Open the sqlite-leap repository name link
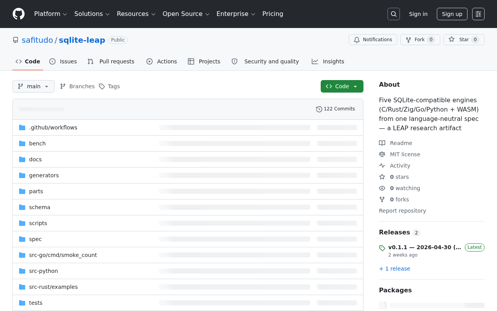Image resolution: width=497 pixels, height=311 pixels. click(x=82, y=40)
